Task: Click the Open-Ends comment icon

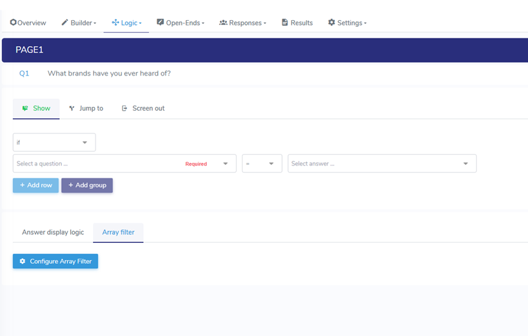Action: pyautogui.click(x=160, y=23)
